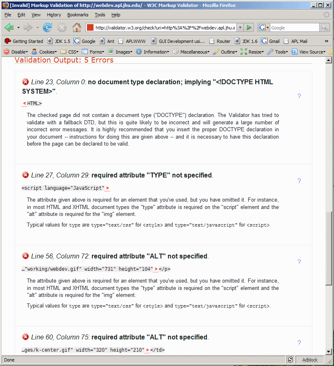The height and width of the screenshot is (366, 334).
Task: Open the View Source developer toolbar menu
Action: pos(308,52)
